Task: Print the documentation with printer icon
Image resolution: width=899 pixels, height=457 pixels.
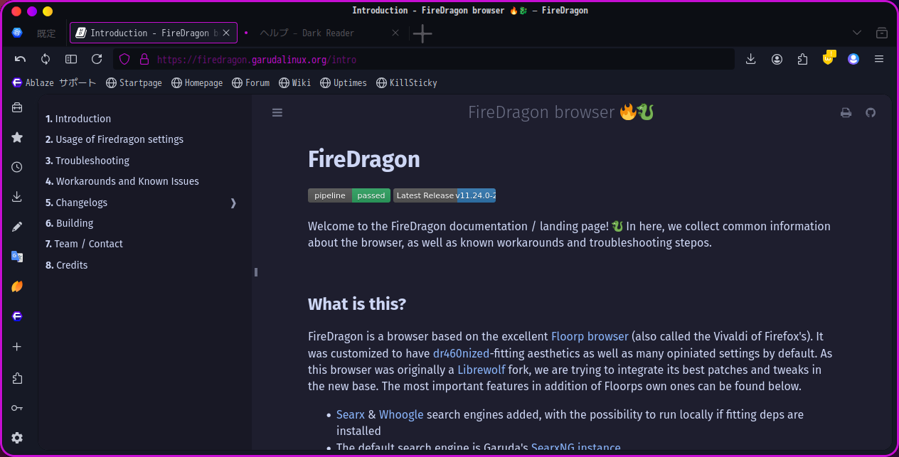Action: 846,112
